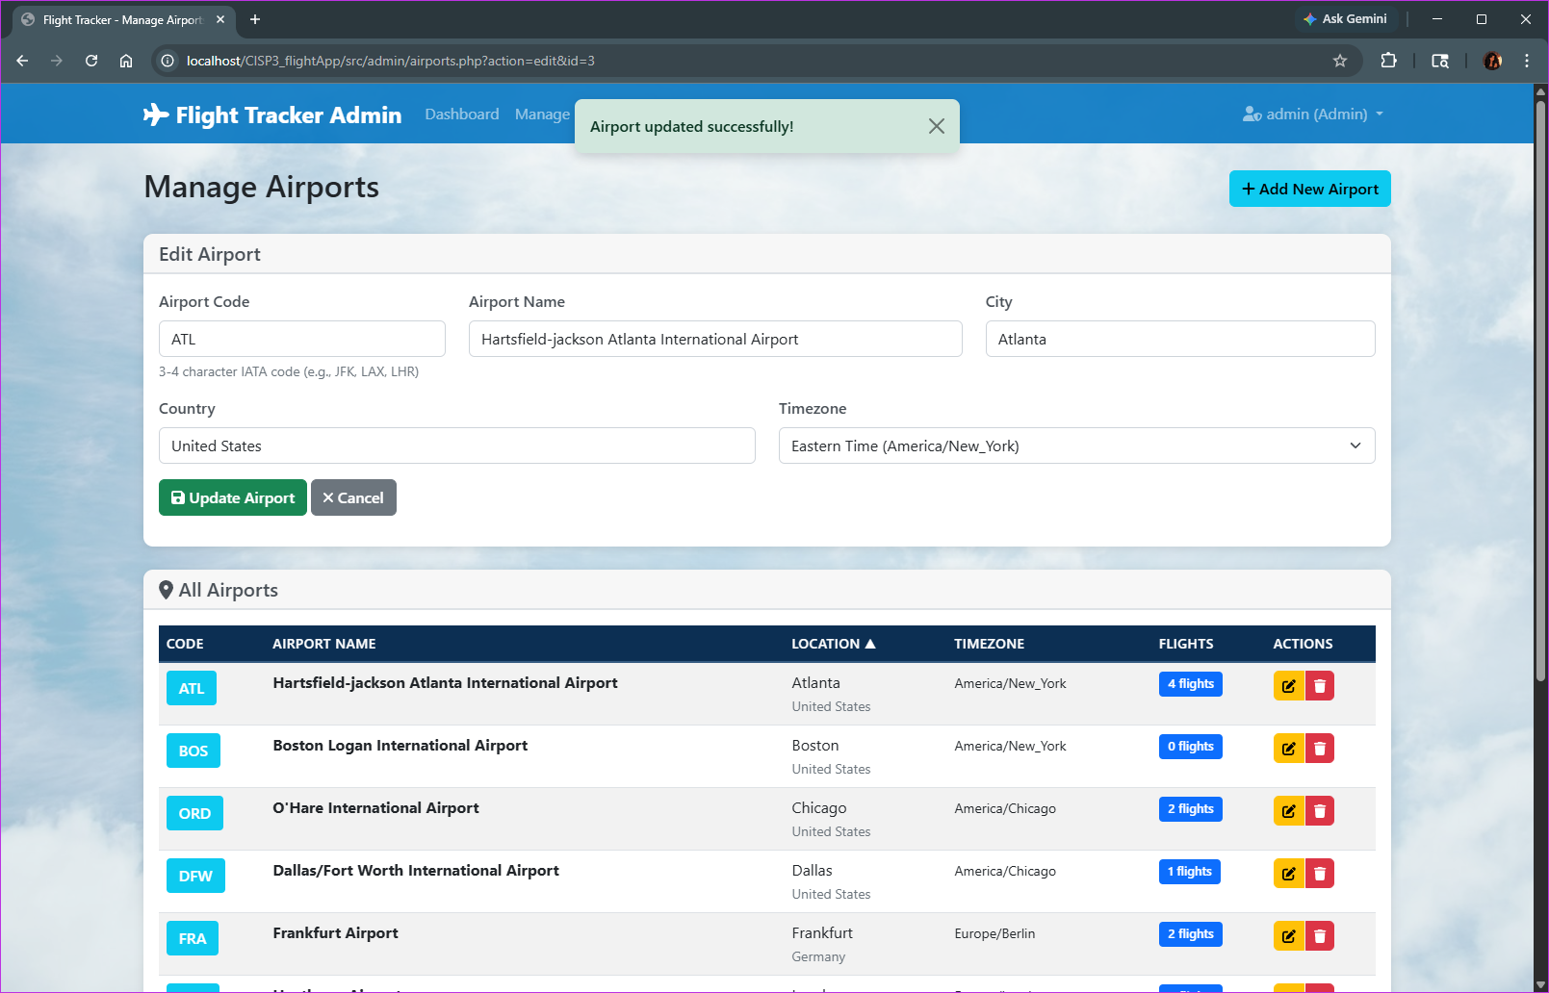Viewport: 1549px width, 993px height.
Task: Click the Flight Tracker Admin plane logo
Action: (155, 115)
